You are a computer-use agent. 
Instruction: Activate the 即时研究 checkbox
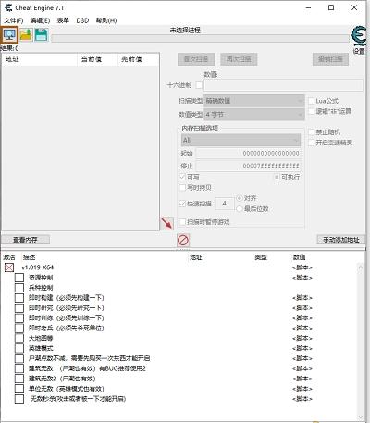(19, 308)
